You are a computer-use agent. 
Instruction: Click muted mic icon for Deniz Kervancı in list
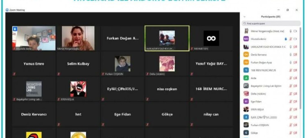pyautogui.click(x=290, y=55)
